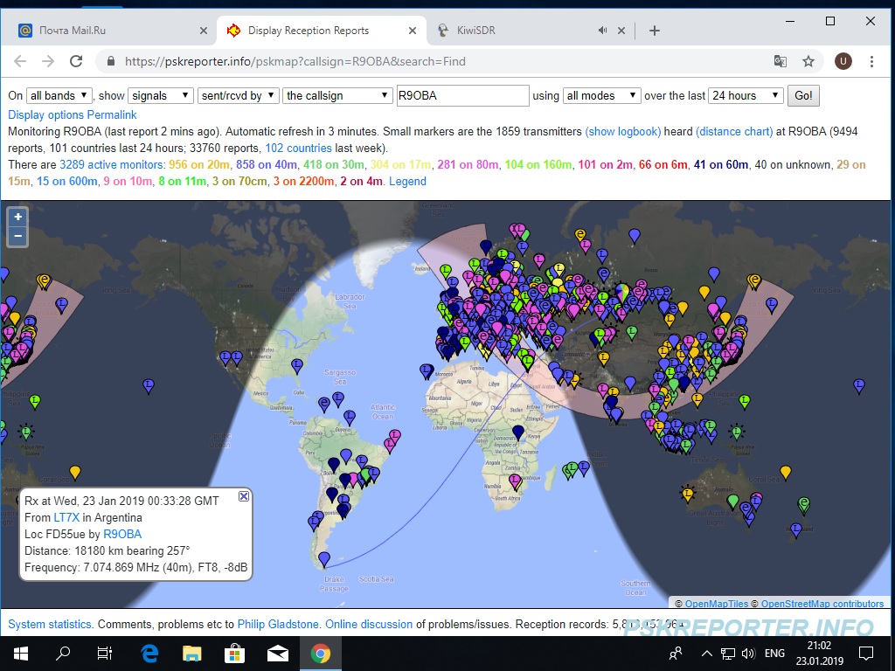The image size is (895, 671).
Task: Open the 'all modes' dropdown
Action: click(x=602, y=96)
